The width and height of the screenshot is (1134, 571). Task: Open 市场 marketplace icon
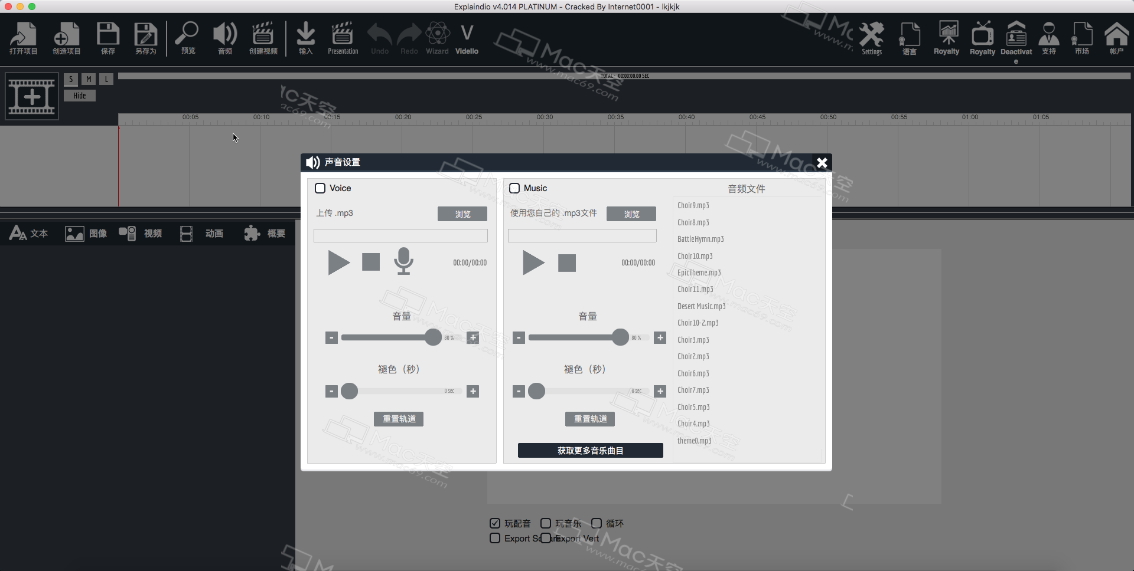coord(1082,38)
